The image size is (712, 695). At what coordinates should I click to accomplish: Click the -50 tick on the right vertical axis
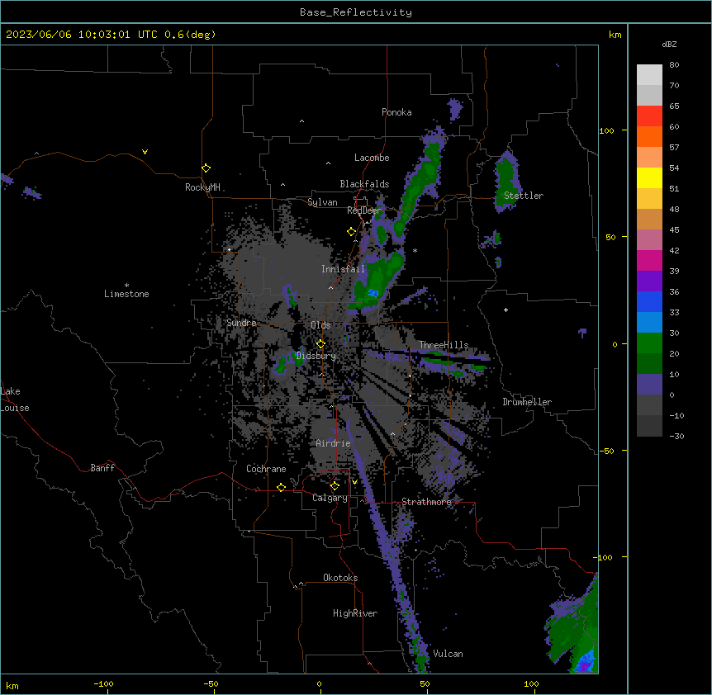point(606,451)
